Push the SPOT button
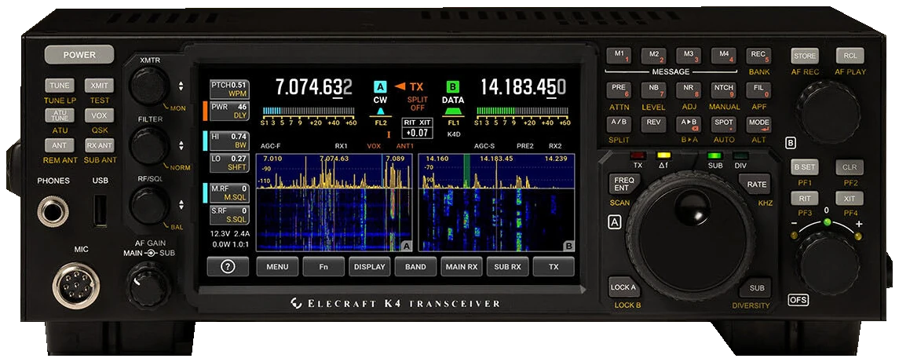 click(724, 124)
